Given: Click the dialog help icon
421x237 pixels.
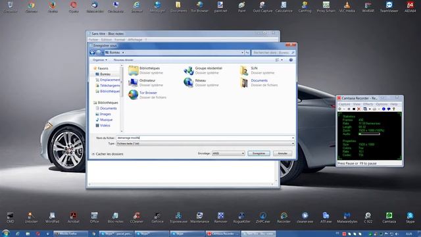Looking at the screenshot, I should click(291, 60).
